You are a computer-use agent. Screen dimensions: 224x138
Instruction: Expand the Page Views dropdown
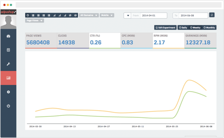tap(35, 21)
